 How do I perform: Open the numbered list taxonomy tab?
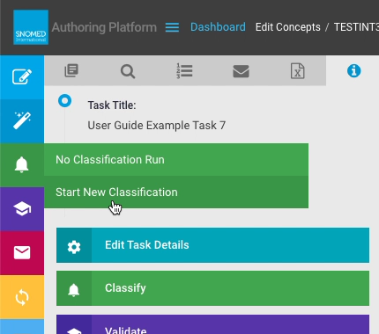click(184, 71)
